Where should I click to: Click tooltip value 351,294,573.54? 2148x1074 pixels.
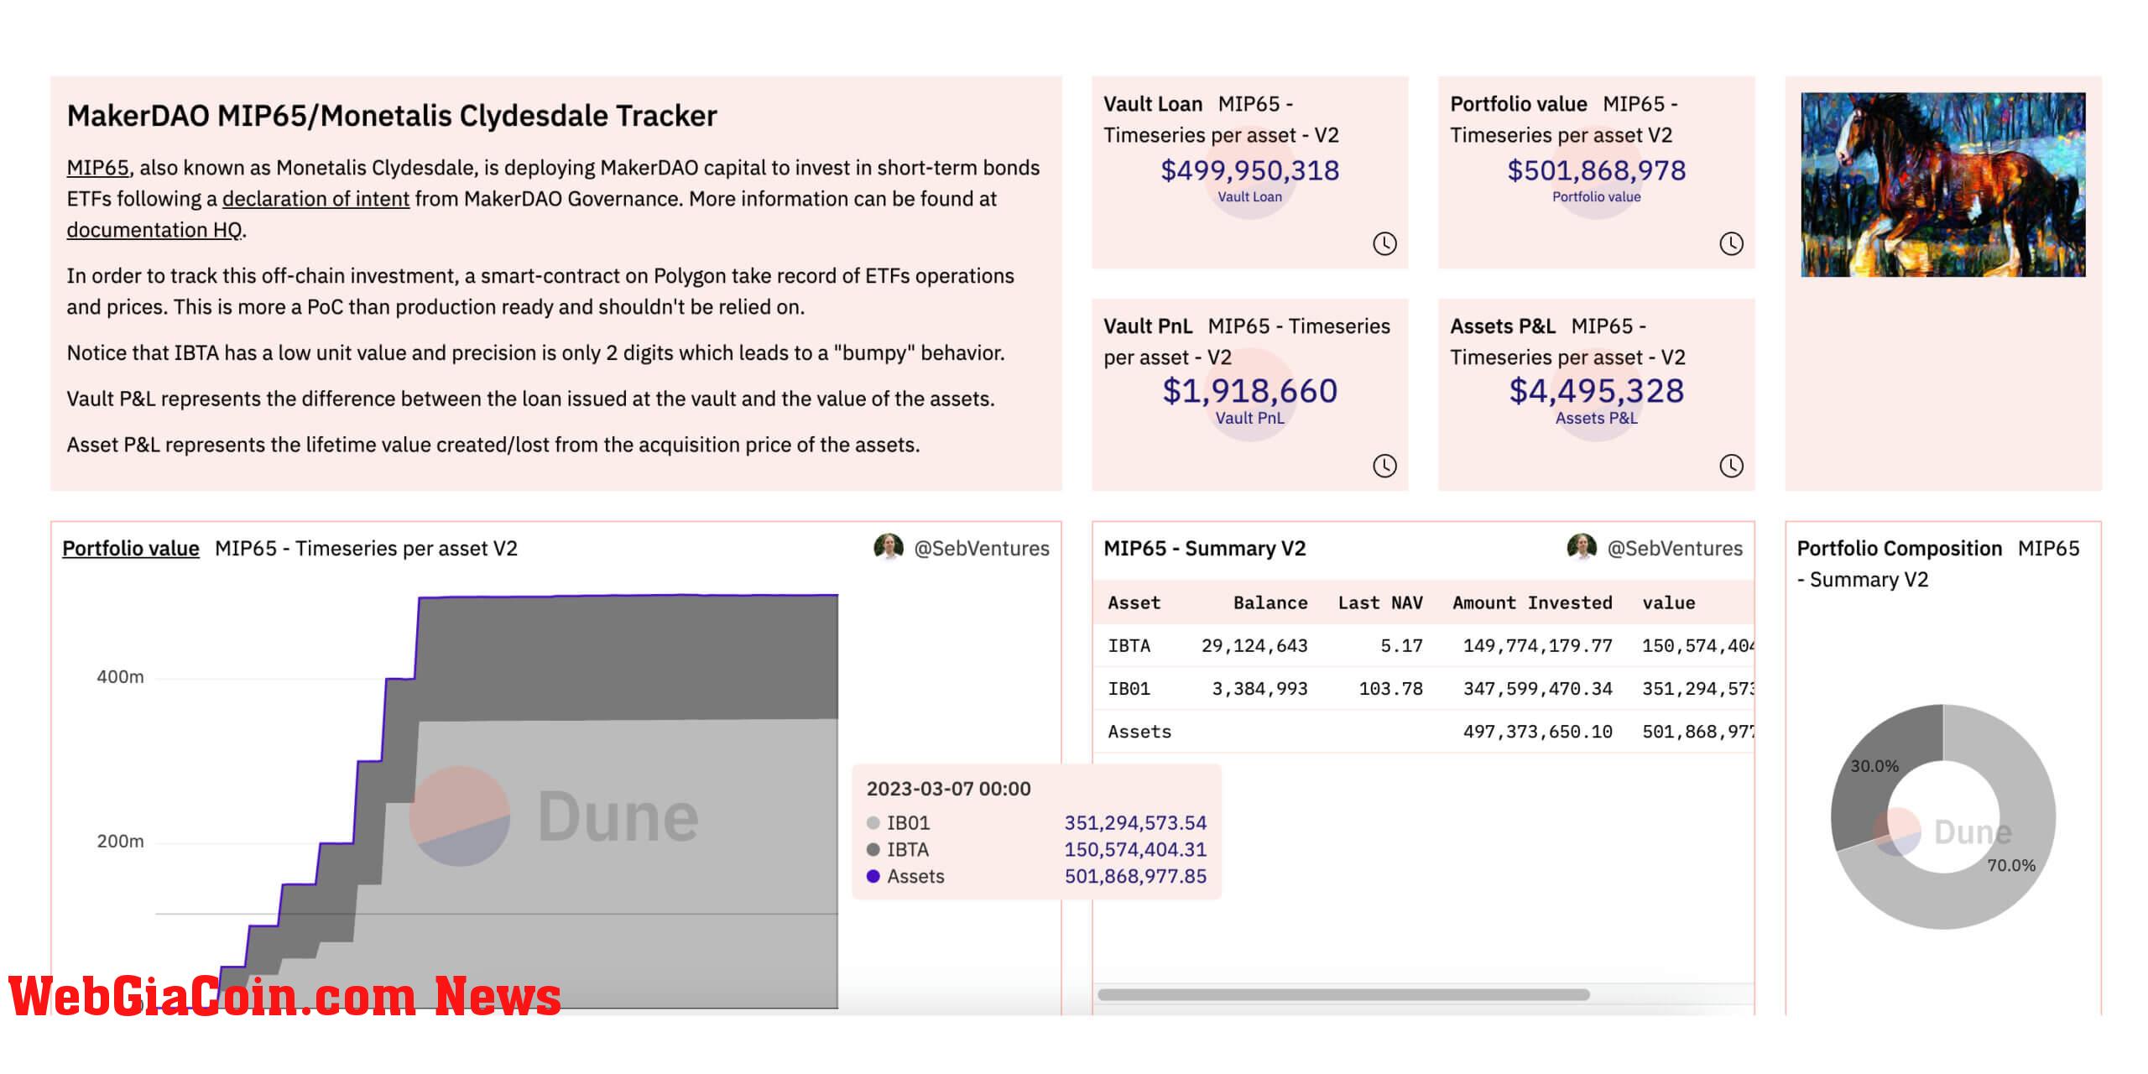coord(1135,823)
